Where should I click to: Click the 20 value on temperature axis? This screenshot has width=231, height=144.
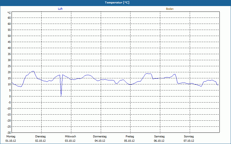click(9, 72)
